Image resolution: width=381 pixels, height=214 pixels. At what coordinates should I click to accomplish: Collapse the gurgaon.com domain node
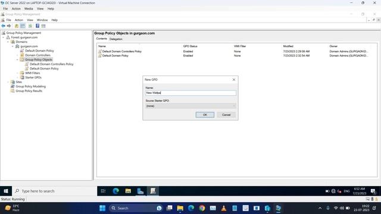(x=13, y=46)
